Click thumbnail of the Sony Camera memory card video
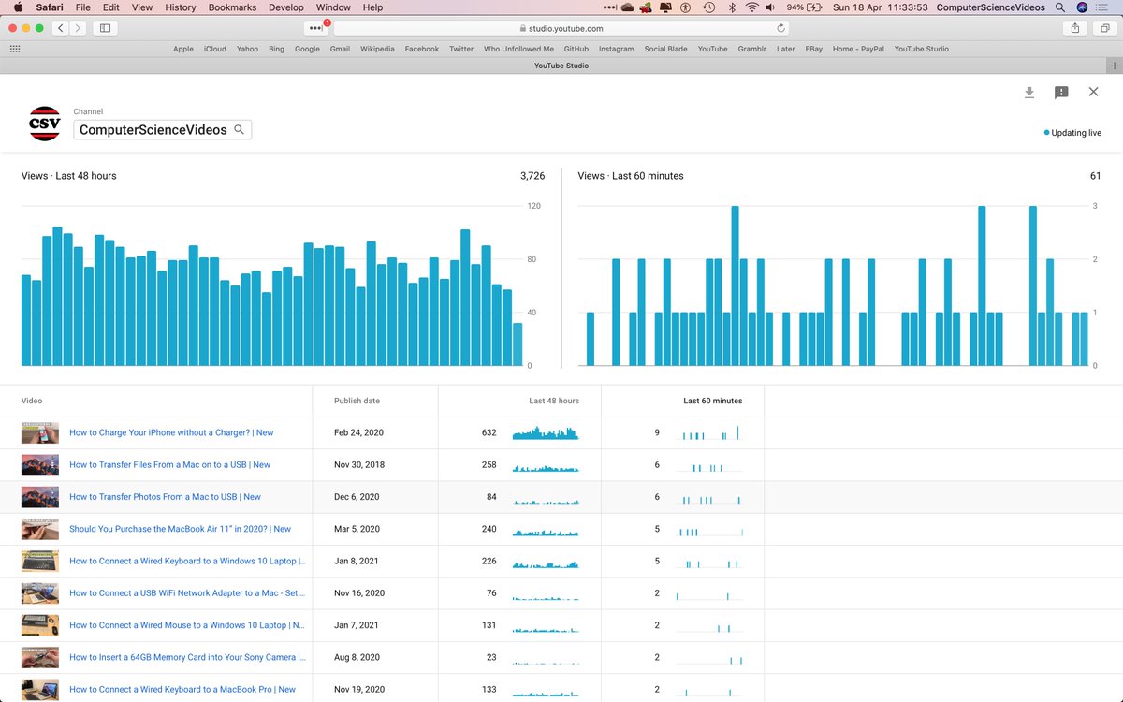1123x702 pixels. coord(40,657)
